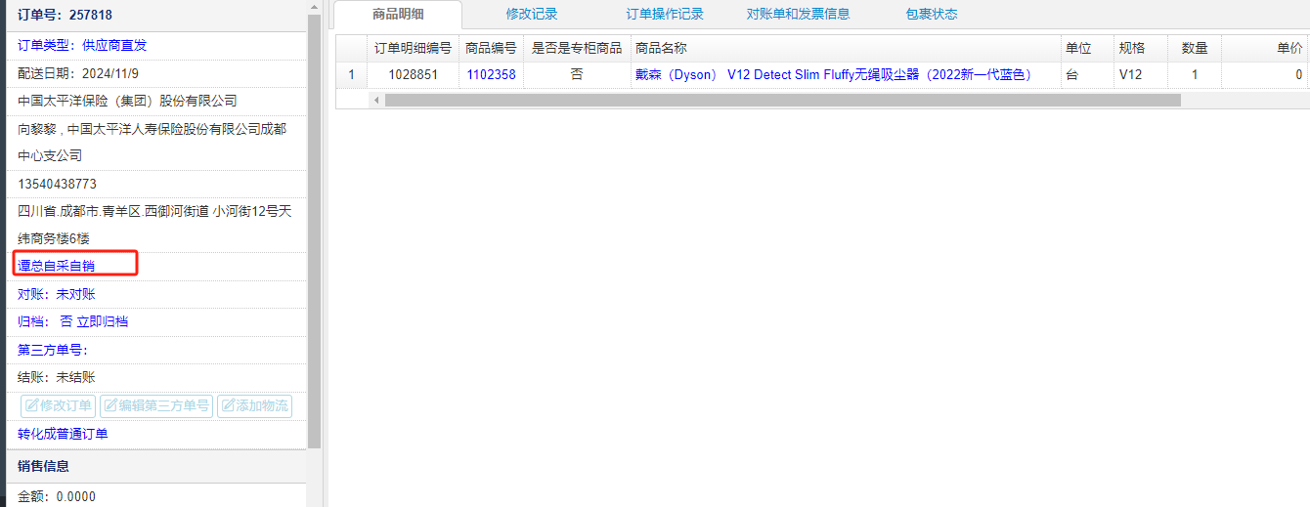The image size is (1310, 507).
Task: Click the left panel vertical scrollbar thumb
Action: [x=314, y=232]
